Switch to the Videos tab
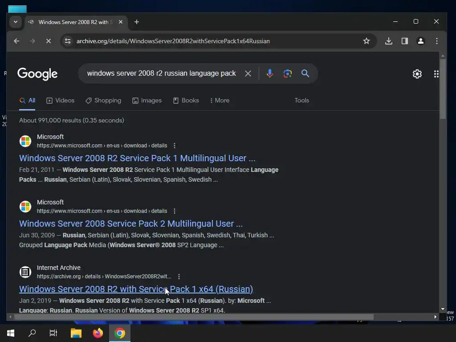This screenshot has width=456, height=342. point(61,101)
